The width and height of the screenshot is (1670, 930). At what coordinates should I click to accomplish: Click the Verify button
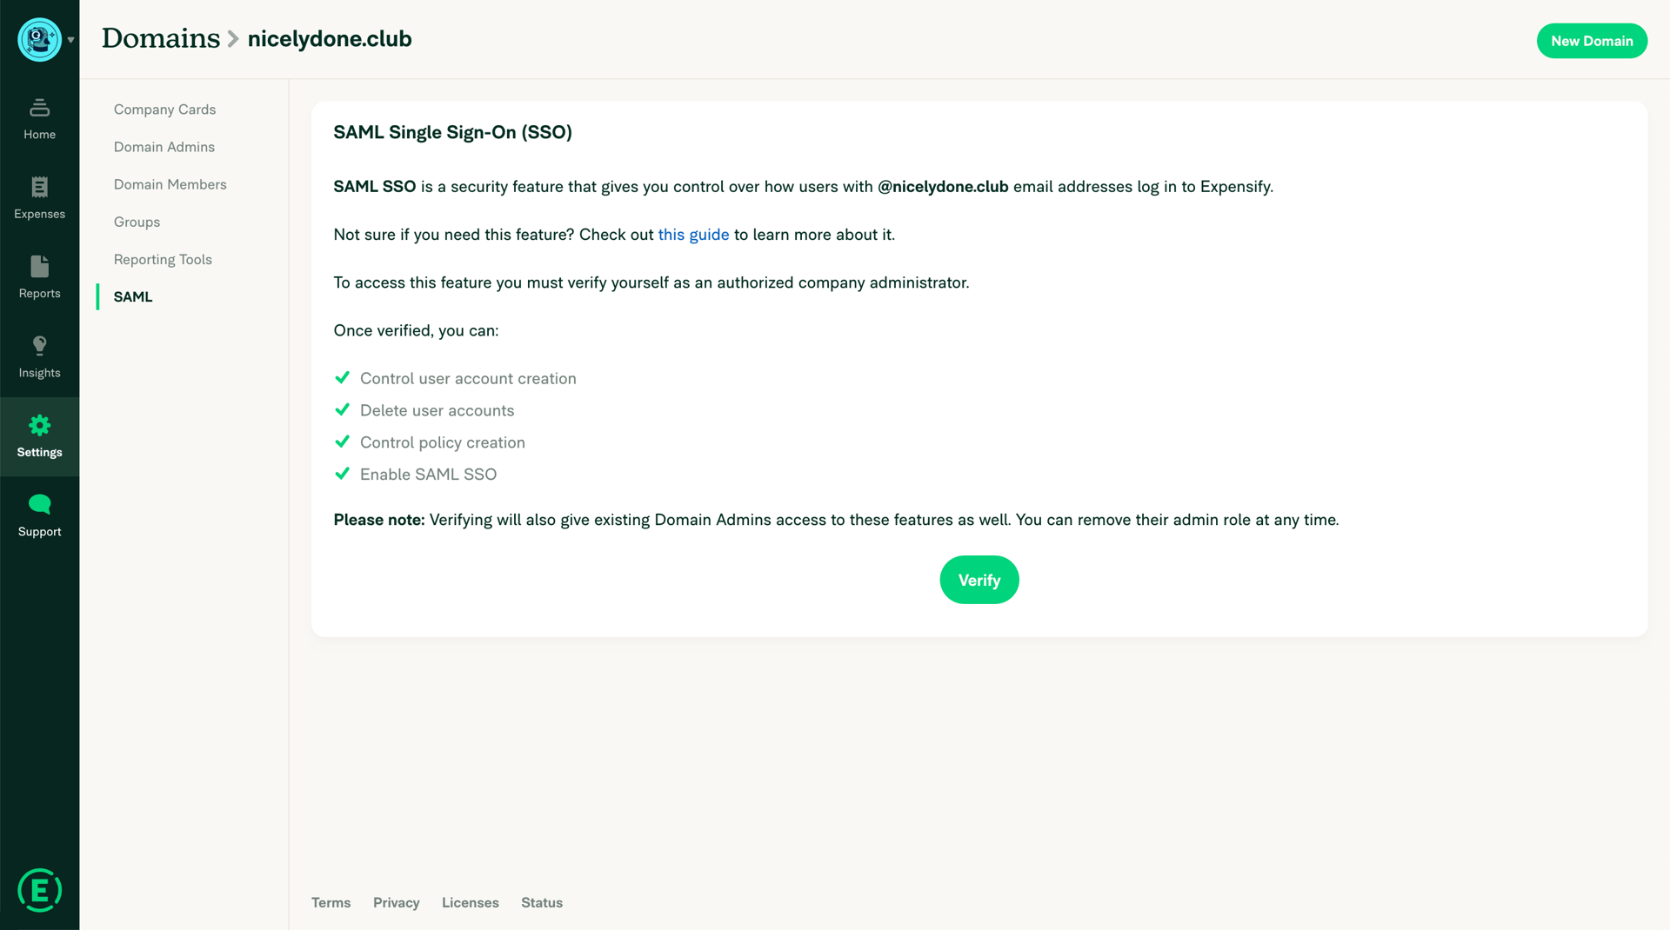tap(979, 580)
